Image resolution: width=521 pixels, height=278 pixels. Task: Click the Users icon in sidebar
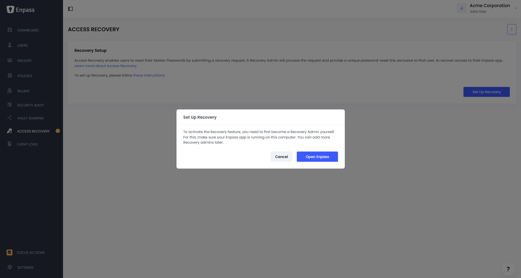10,45
